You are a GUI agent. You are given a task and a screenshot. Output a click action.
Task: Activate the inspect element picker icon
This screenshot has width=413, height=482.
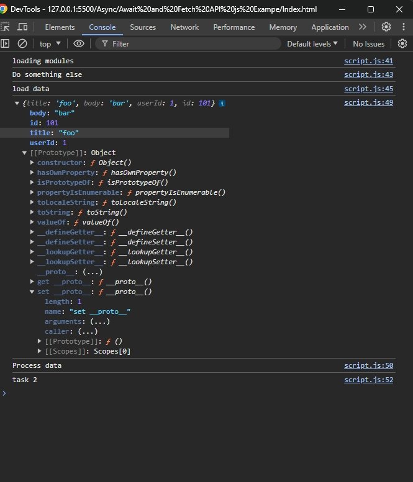tap(5, 27)
